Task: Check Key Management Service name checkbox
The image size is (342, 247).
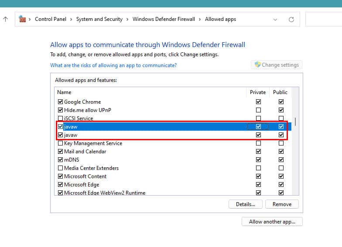Action: (x=60, y=143)
